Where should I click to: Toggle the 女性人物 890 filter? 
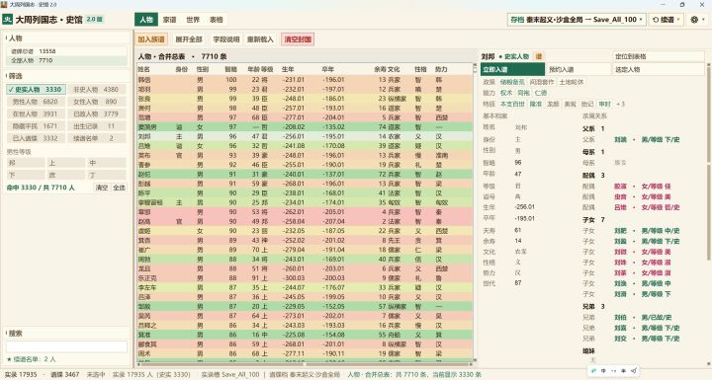pos(97,102)
